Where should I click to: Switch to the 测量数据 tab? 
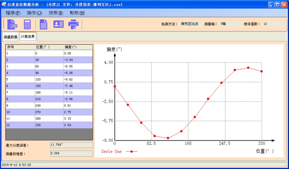(10, 37)
